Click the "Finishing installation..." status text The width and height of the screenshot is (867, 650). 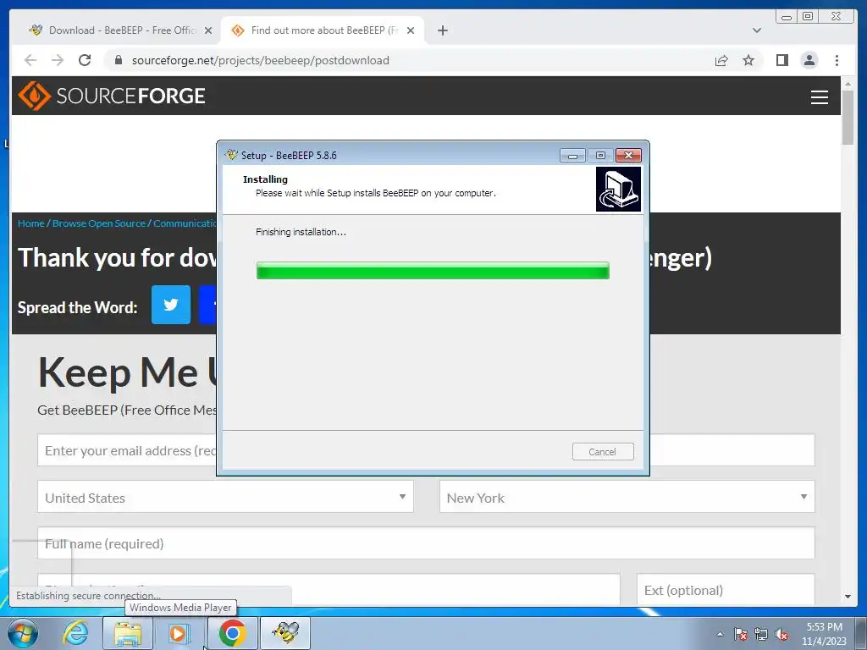tap(301, 232)
